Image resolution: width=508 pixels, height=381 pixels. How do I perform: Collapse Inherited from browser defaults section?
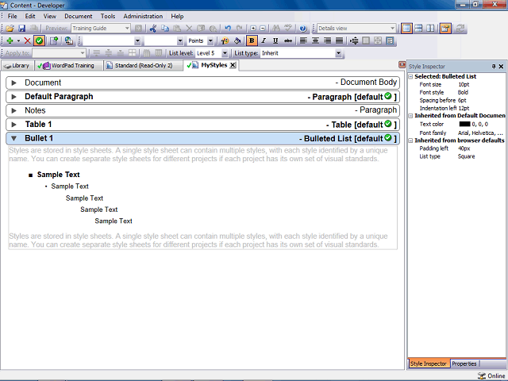pos(410,140)
